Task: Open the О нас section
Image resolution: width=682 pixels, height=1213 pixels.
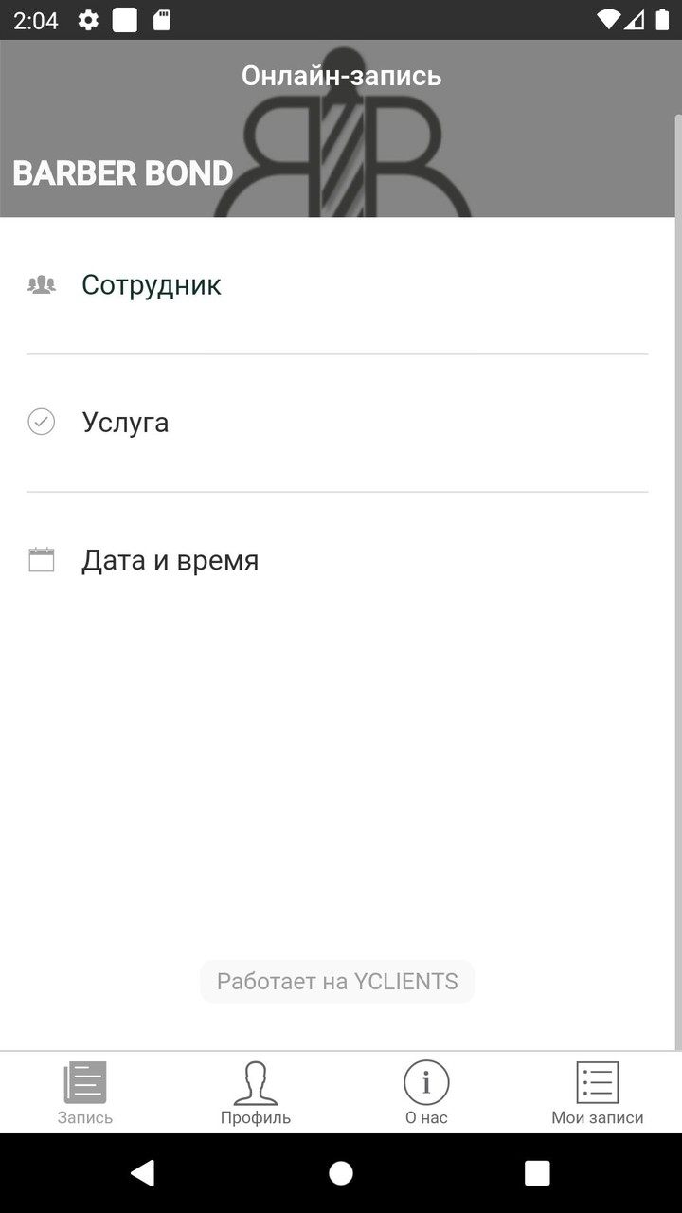Action: (x=425, y=1092)
